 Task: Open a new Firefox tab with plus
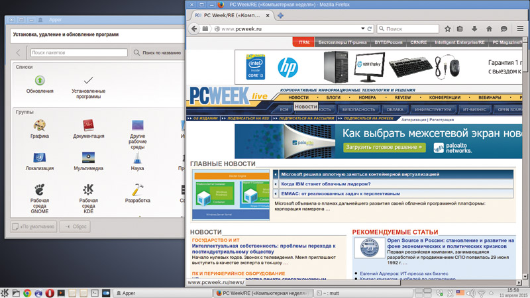280,15
